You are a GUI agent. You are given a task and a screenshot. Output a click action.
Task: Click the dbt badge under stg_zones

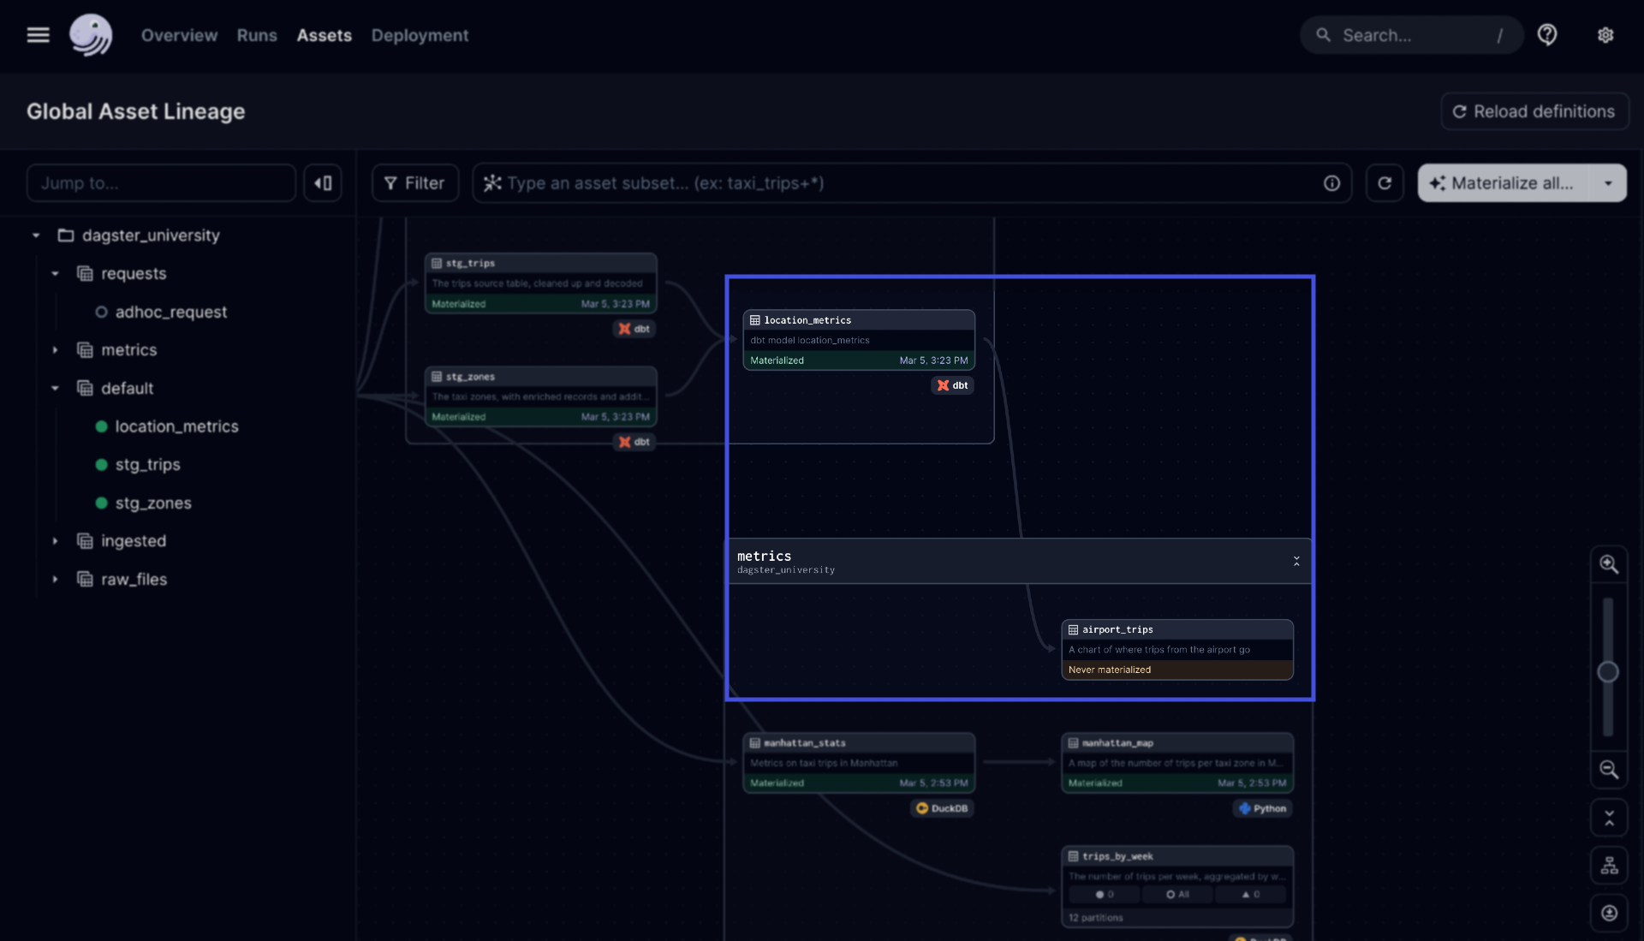(634, 442)
